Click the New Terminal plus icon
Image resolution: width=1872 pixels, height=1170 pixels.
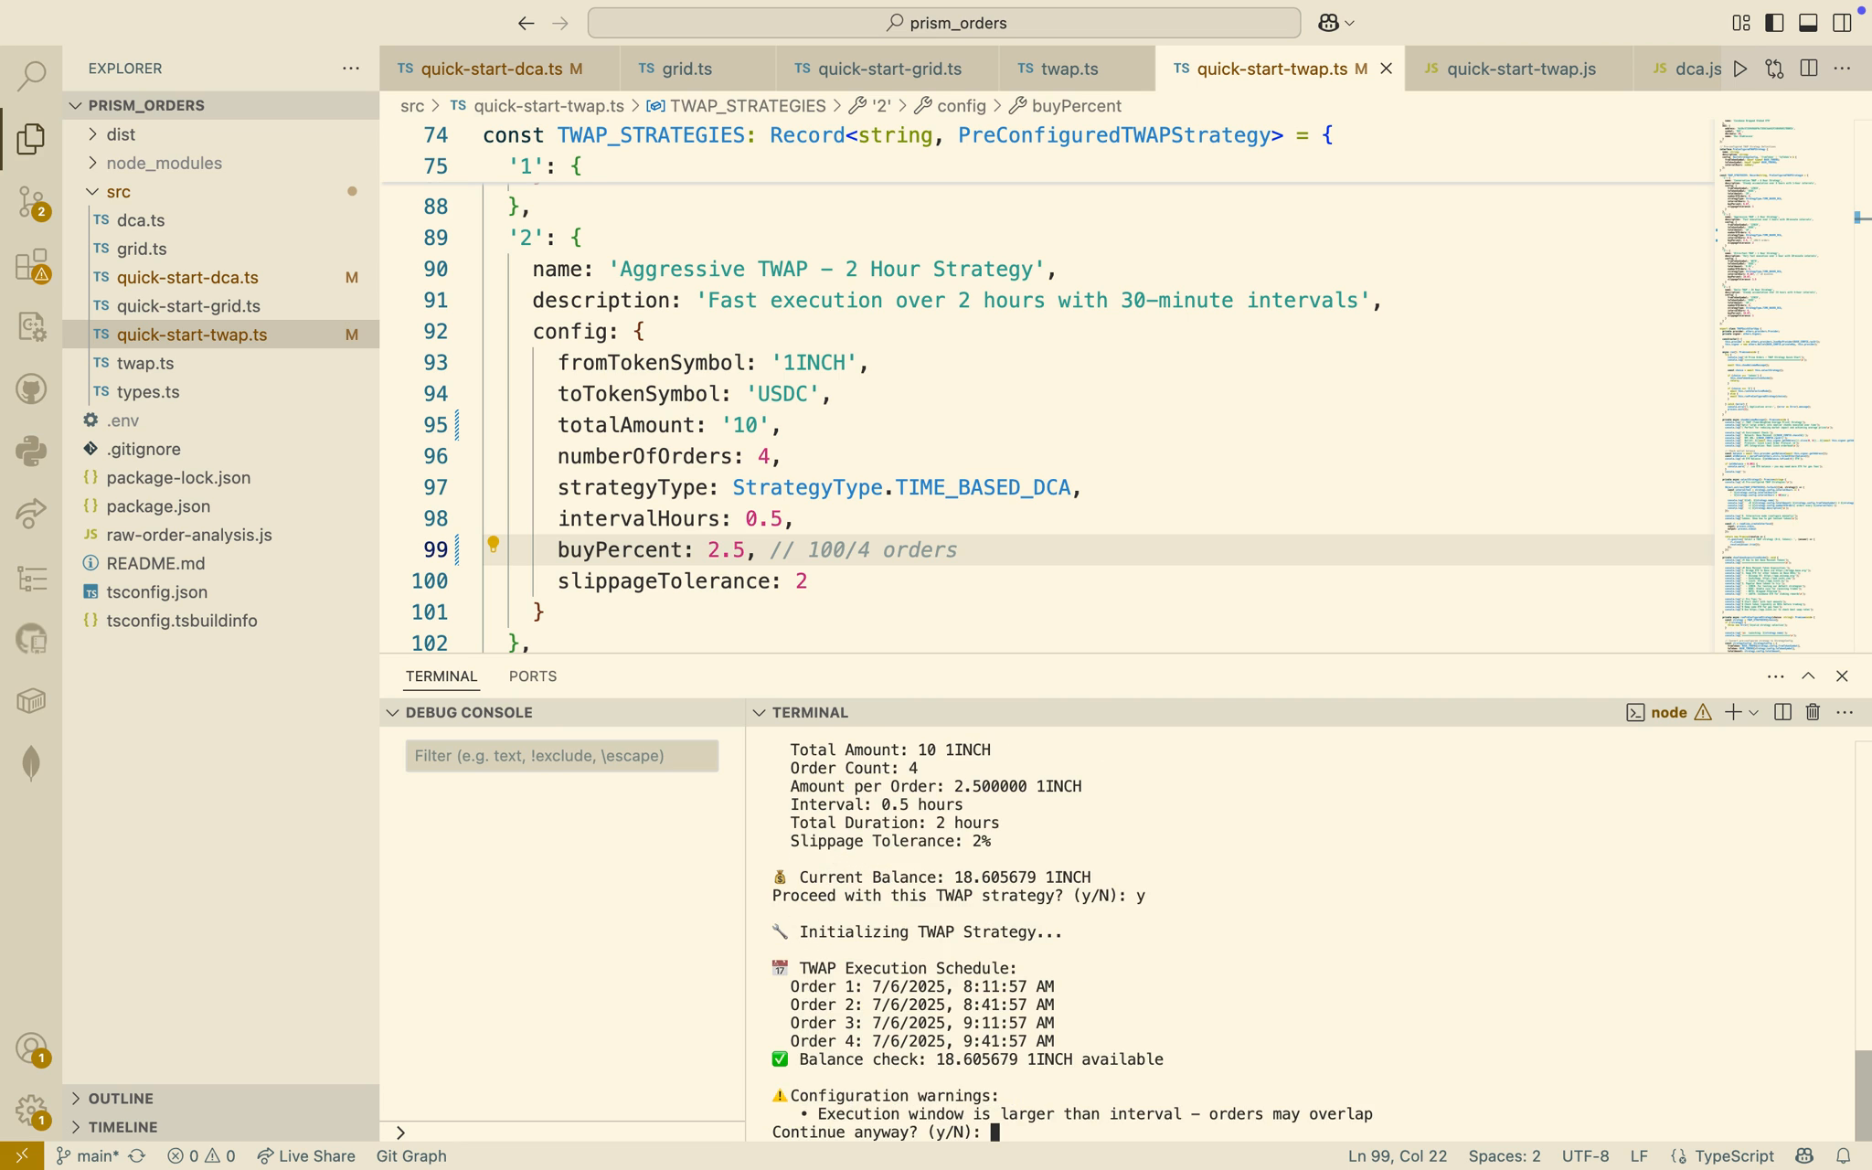click(x=1732, y=712)
